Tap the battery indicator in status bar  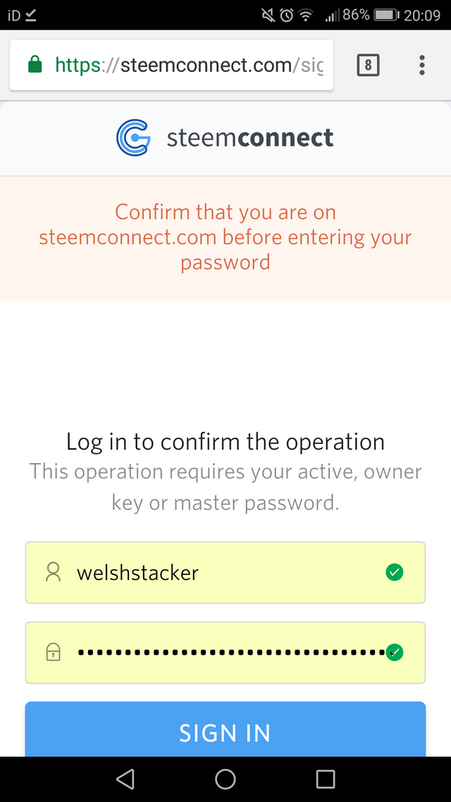387,15
